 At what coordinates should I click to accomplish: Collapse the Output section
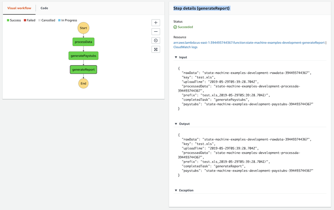(x=176, y=124)
